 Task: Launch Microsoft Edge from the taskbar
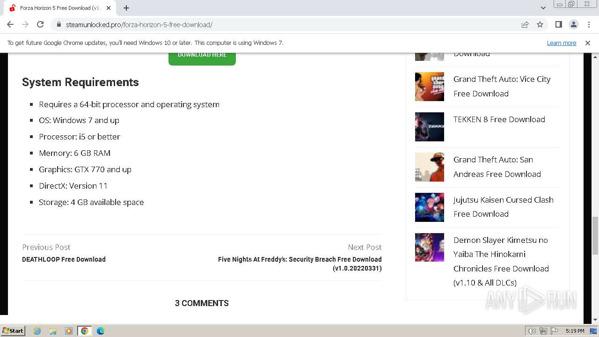pos(101,331)
